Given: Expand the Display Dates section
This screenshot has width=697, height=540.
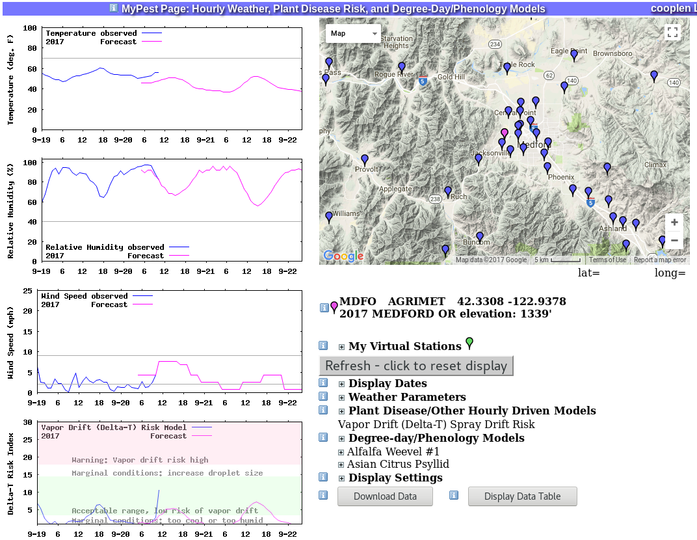Looking at the screenshot, I should [x=341, y=384].
